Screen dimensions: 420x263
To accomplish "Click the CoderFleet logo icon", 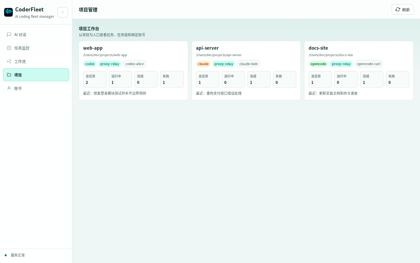I will click(x=8, y=12).
